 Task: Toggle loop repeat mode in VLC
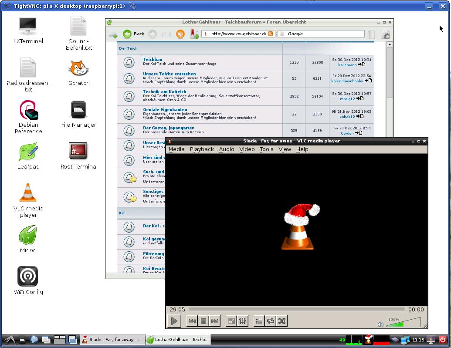click(x=271, y=321)
